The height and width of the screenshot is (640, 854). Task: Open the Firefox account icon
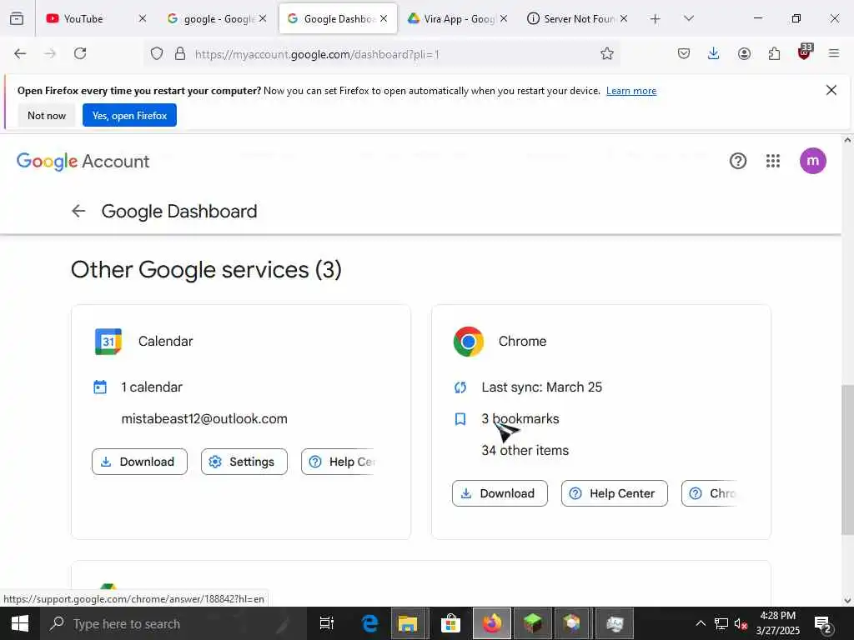tap(744, 53)
